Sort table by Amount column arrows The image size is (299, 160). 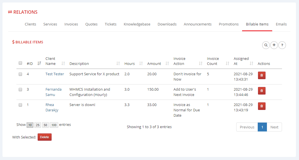tap(167, 63)
